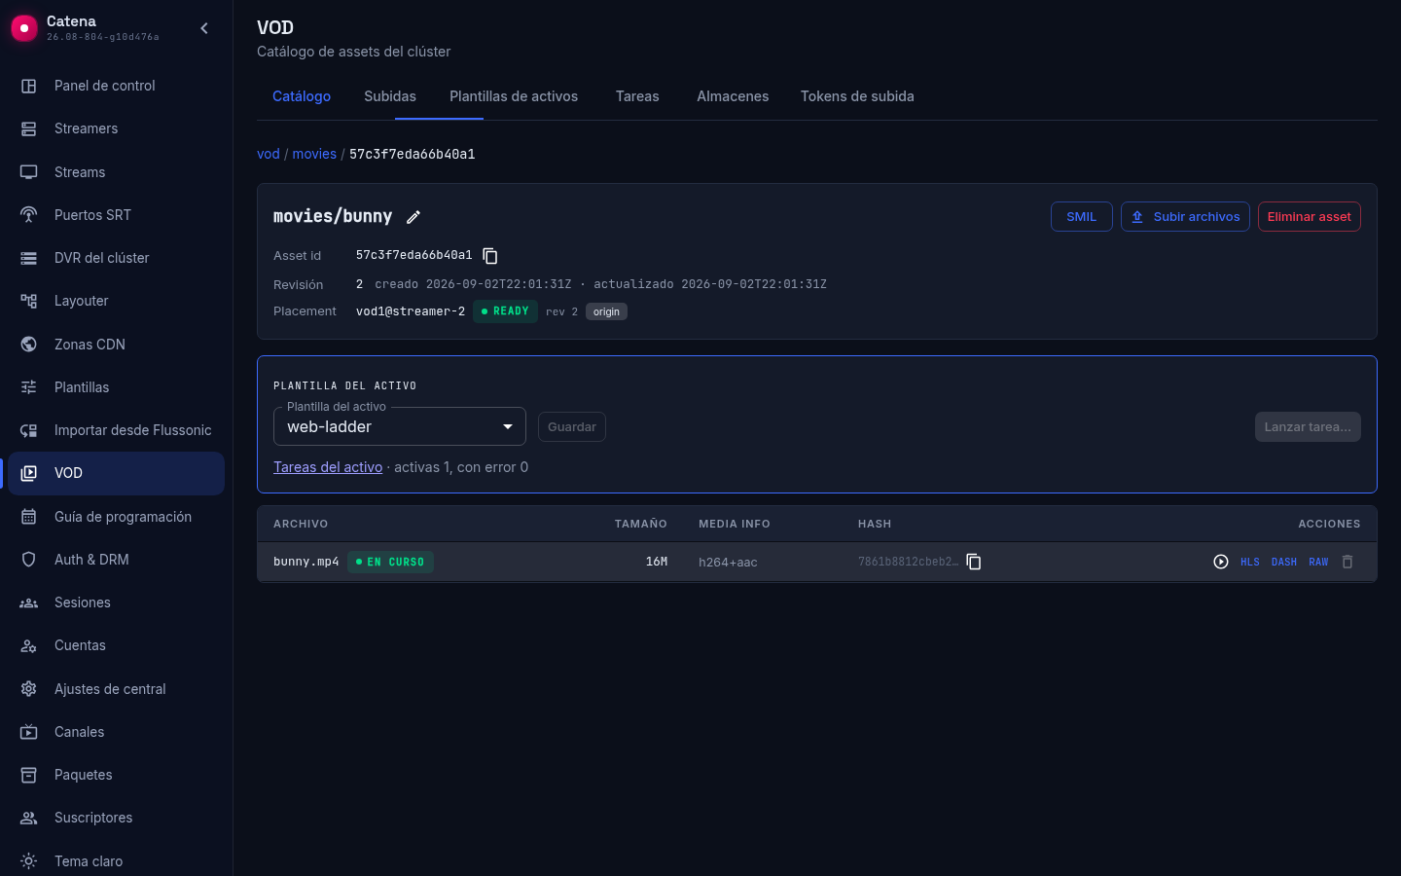Collapse the sidebar with the chevron
The width and height of the screenshot is (1401, 876).
[204, 28]
